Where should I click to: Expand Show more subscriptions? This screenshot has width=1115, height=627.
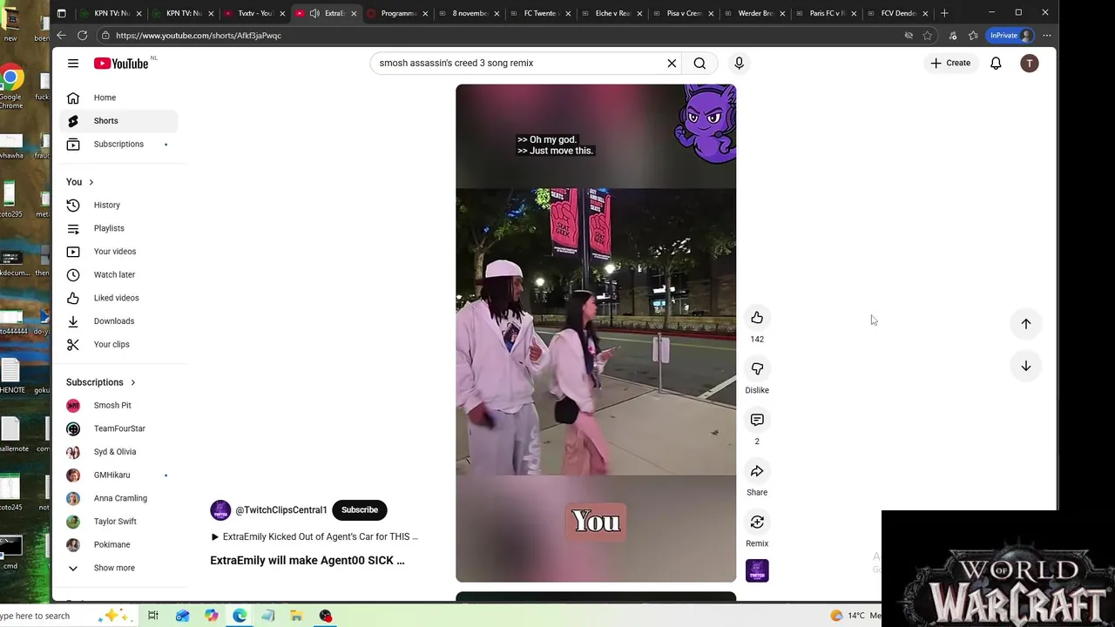click(118, 568)
